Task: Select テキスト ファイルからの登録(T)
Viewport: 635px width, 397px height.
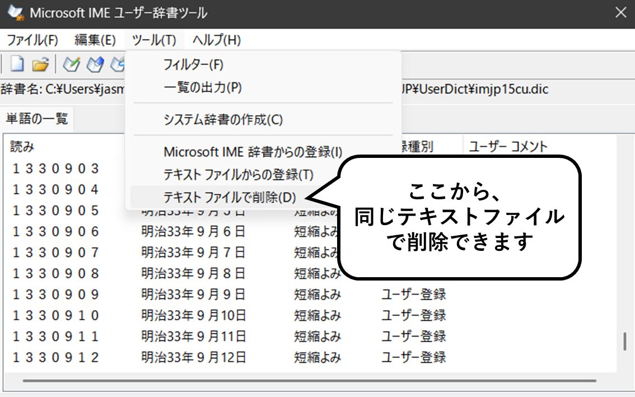Action: pyautogui.click(x=238, y=174)
